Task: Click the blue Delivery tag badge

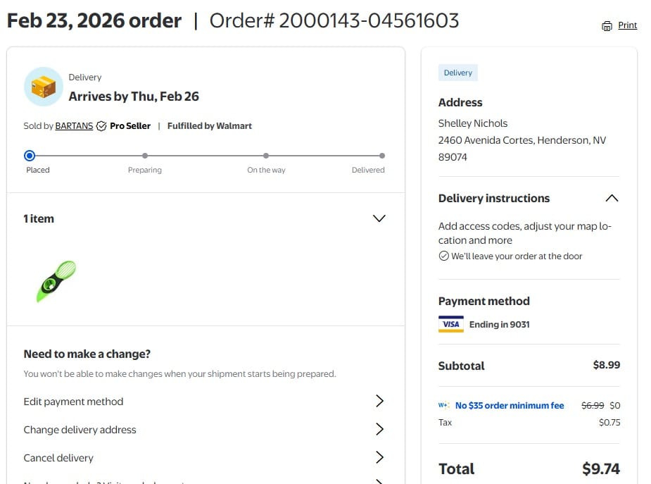Action: coord(458,73)
